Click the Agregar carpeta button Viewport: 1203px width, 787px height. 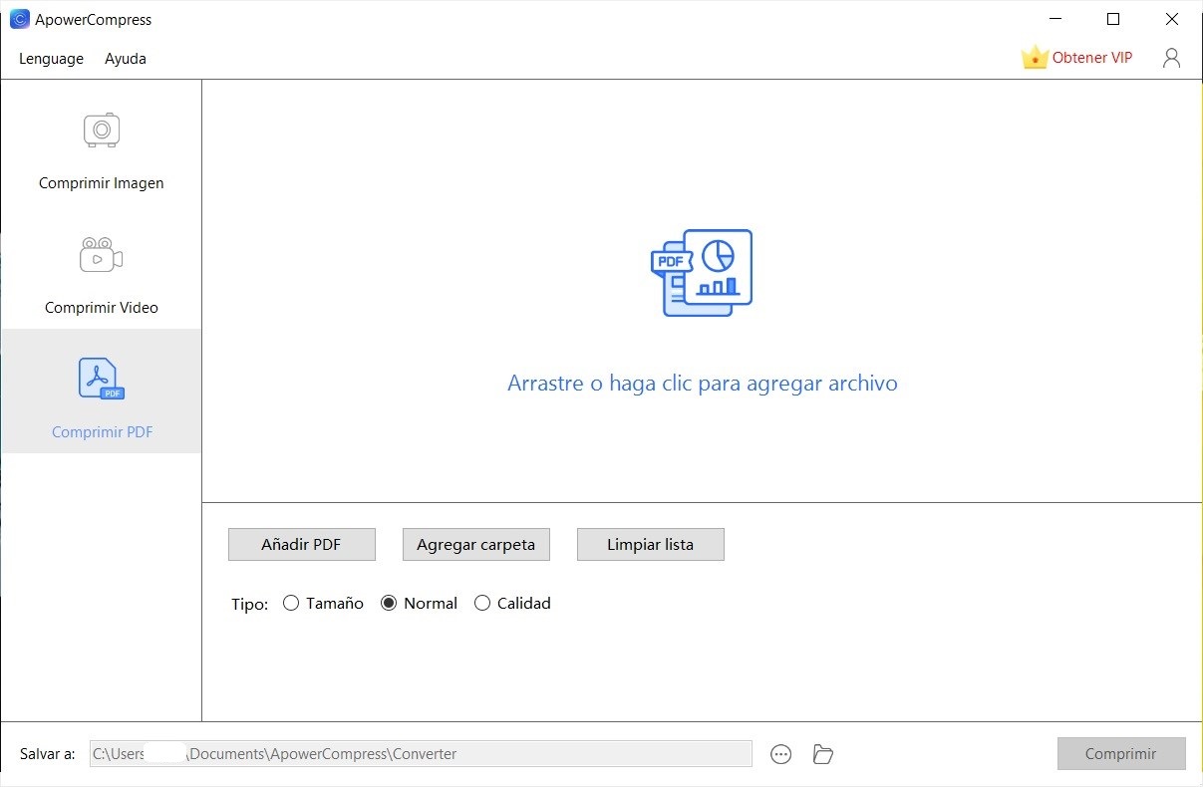point(475,545)
